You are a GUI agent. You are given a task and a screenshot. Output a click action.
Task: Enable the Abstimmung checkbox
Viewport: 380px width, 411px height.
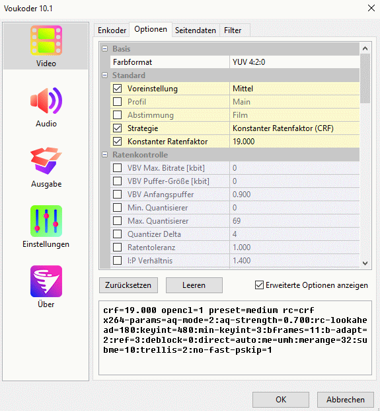[x=117, y=114]
